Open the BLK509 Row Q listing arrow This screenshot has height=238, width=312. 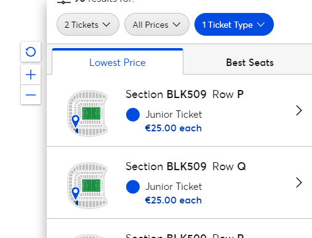(299, 183)
